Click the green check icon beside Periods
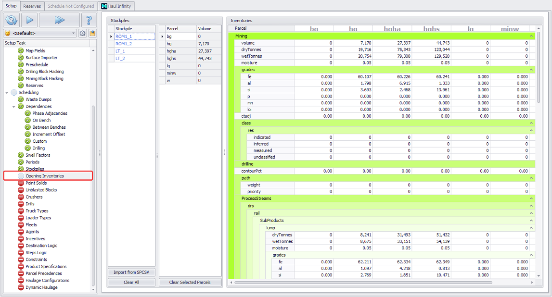552x297 pixels. coord(21,162)
